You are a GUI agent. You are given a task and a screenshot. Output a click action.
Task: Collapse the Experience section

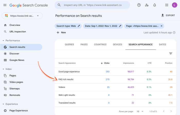[3, 104]
